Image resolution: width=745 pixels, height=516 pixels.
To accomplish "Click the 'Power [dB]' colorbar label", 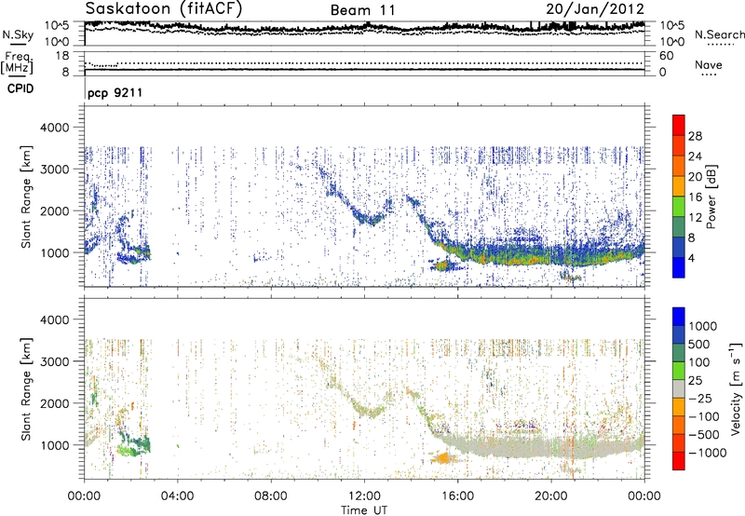I will pos(711,197).
